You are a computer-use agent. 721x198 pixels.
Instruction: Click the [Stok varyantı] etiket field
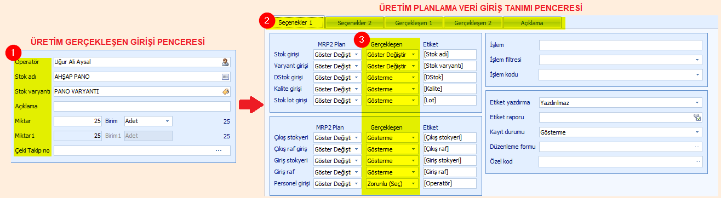pos(450,66)
